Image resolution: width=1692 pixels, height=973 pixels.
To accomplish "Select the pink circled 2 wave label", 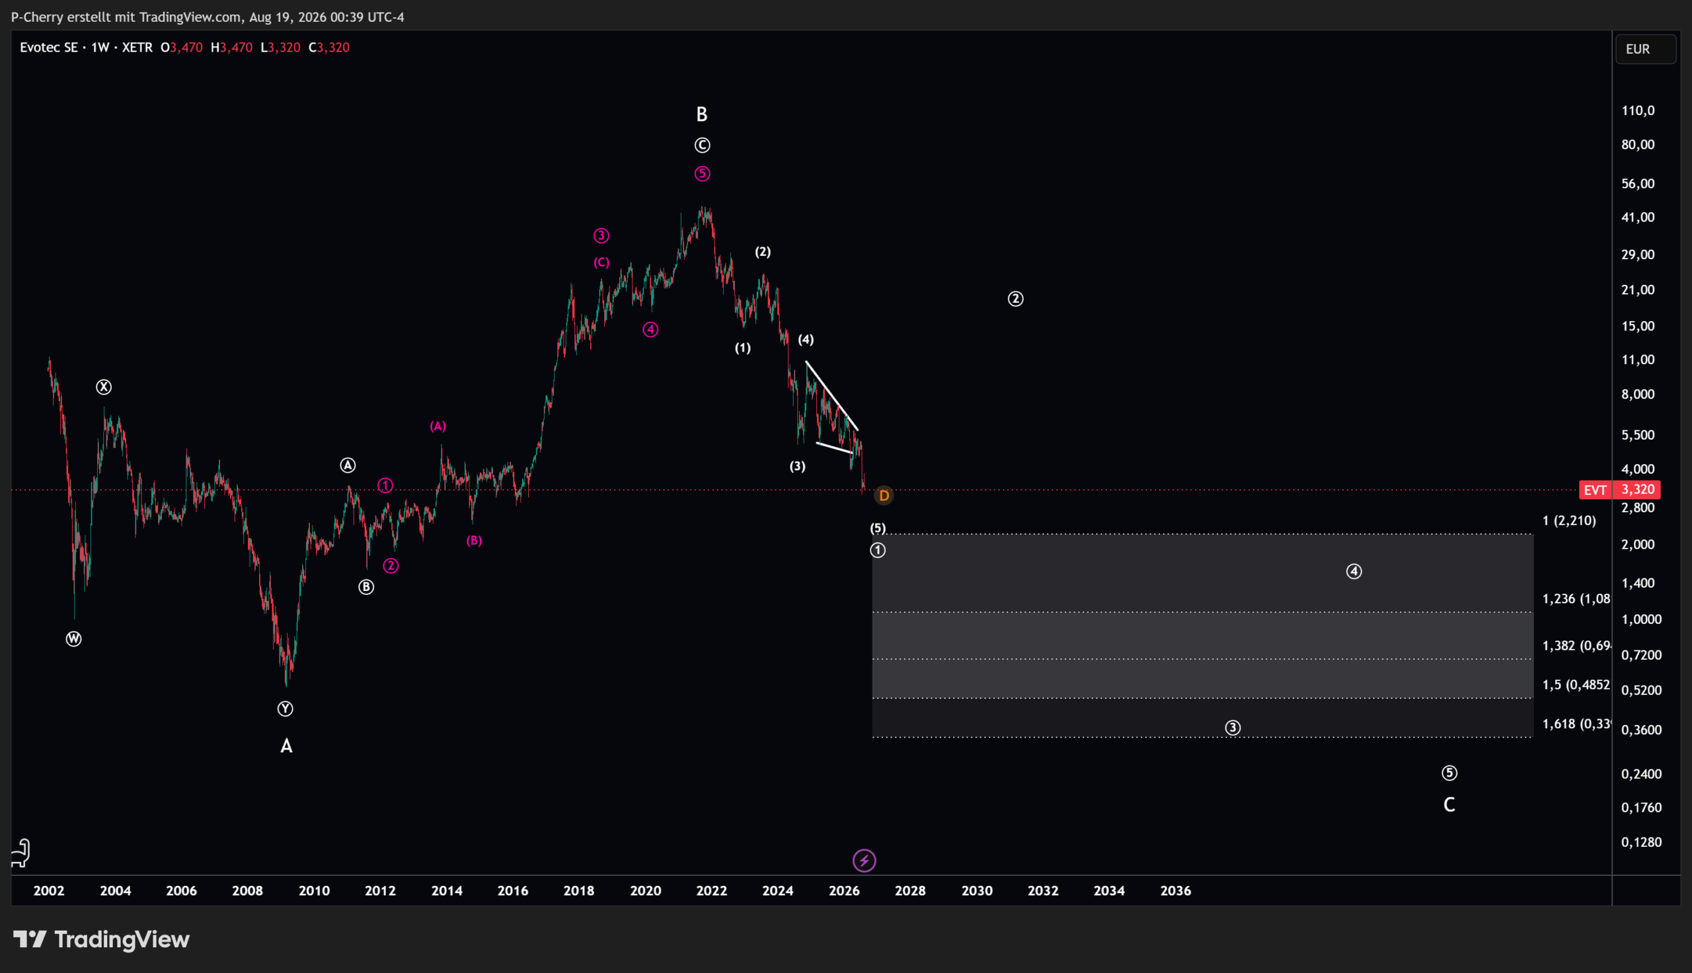I will point(391,566).
